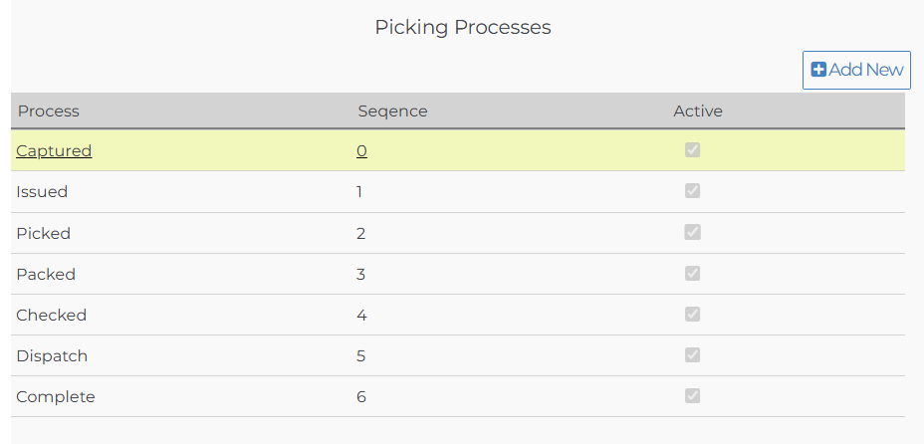Select the Dispatch process row

[x=52, y=356]
